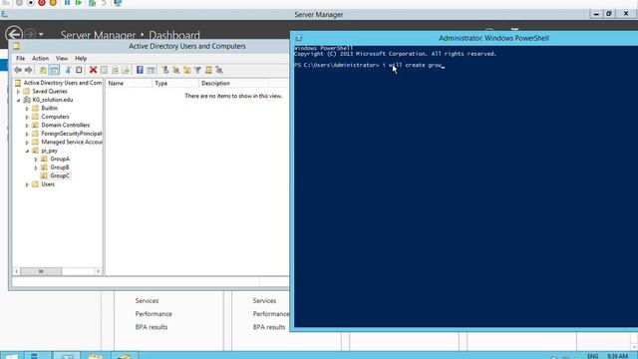Select the GroupC organizational unit
This screenshot has width=638, height=359.
tap(60, 176)
